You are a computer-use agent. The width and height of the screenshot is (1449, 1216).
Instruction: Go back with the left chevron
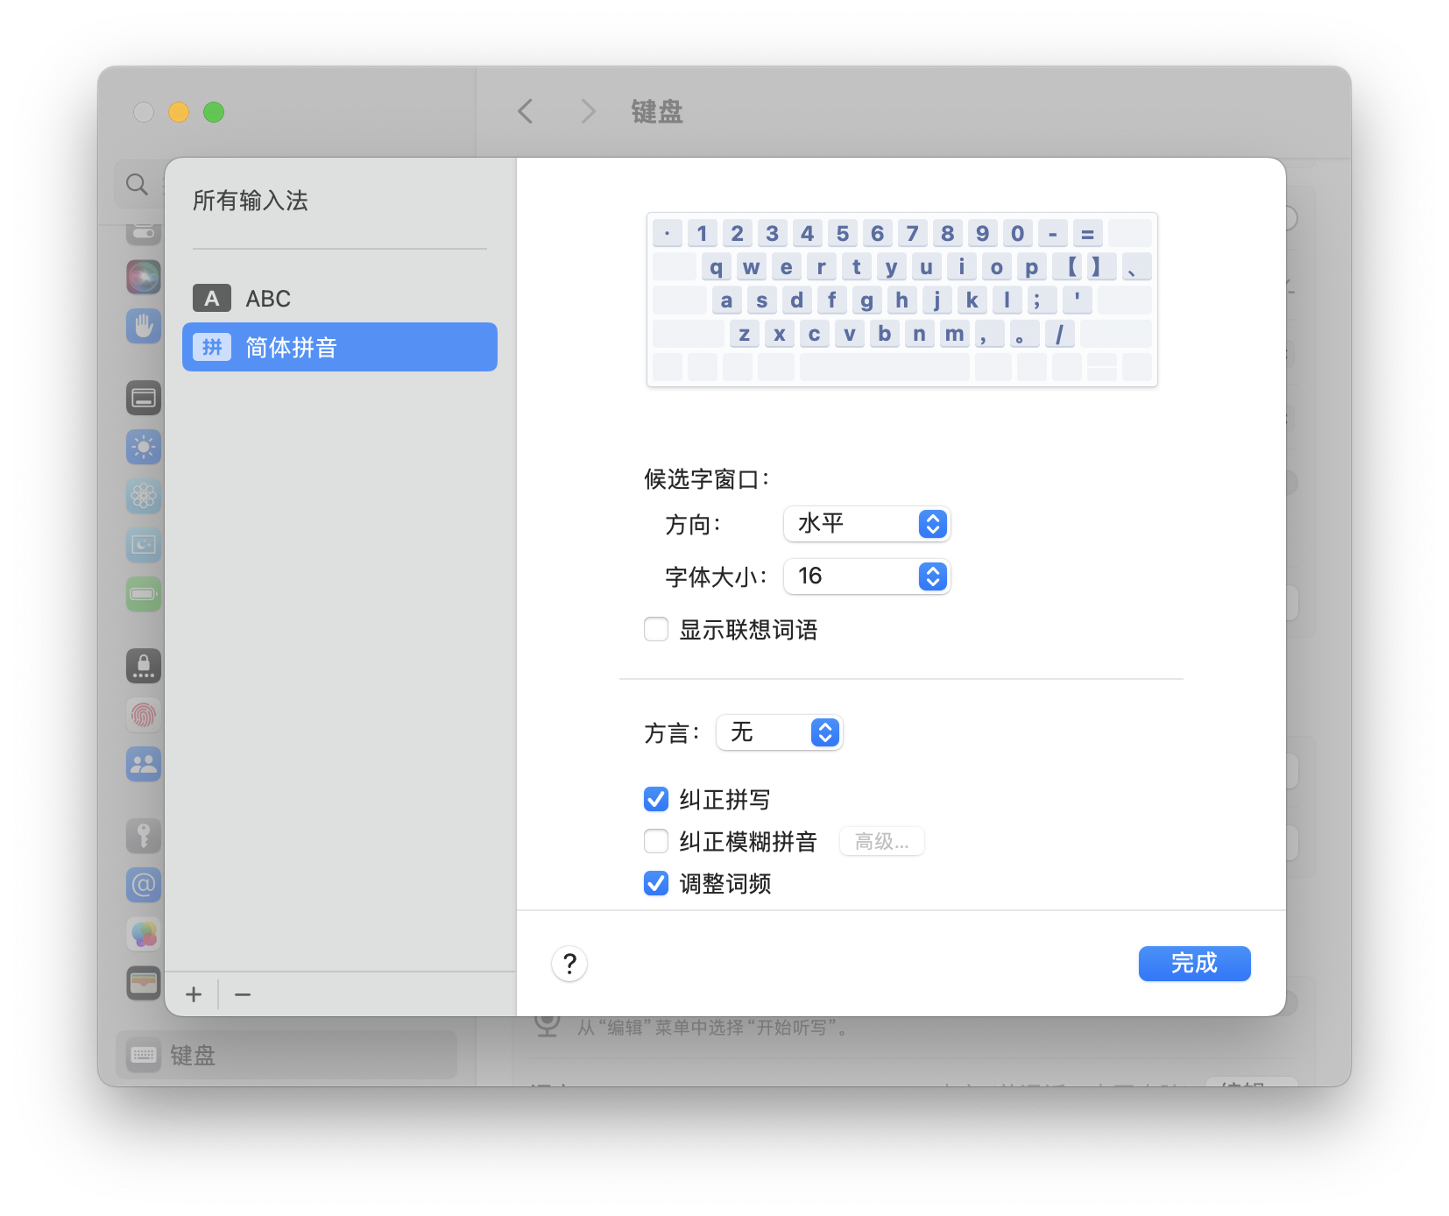point(526,111)
